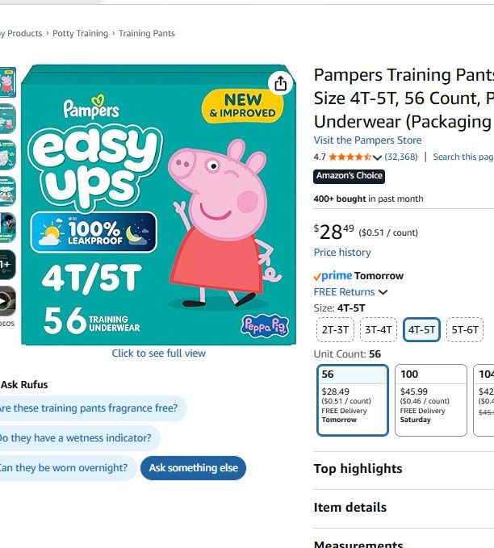Click the Ask something else button
Screen dimensions: 494x548
(x=194, y=467)
